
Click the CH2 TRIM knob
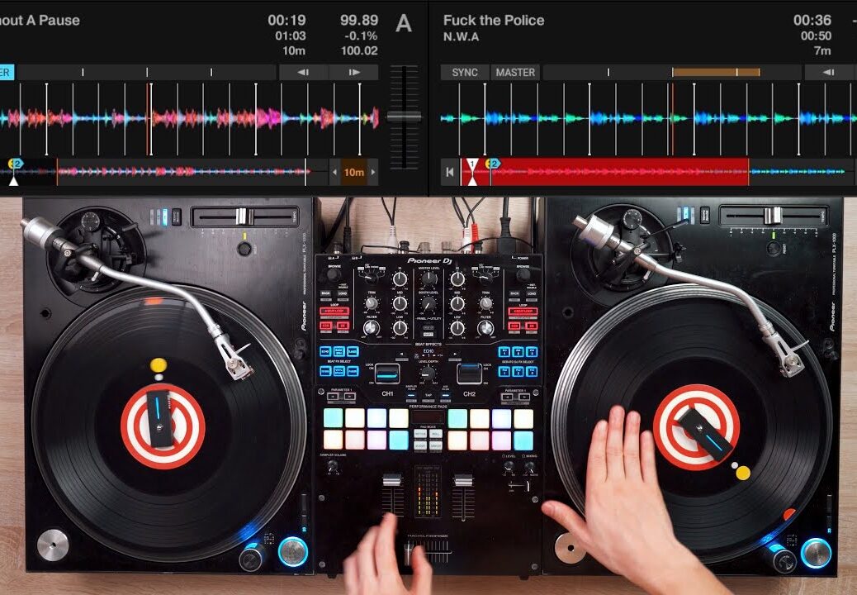point(485,302)
